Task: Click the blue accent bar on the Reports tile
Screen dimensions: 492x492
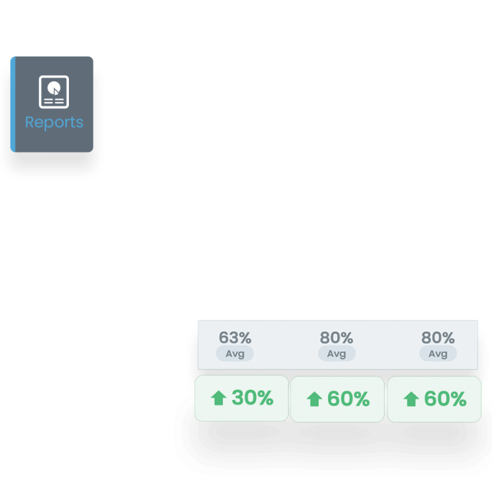Action: [12, 104]
